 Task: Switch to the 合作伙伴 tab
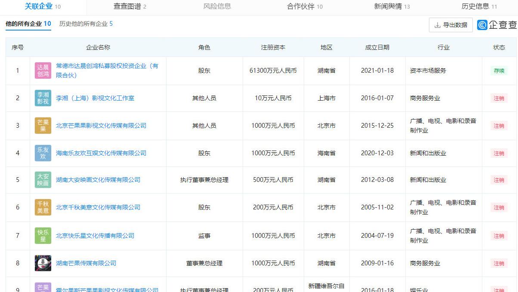point(305,6)
